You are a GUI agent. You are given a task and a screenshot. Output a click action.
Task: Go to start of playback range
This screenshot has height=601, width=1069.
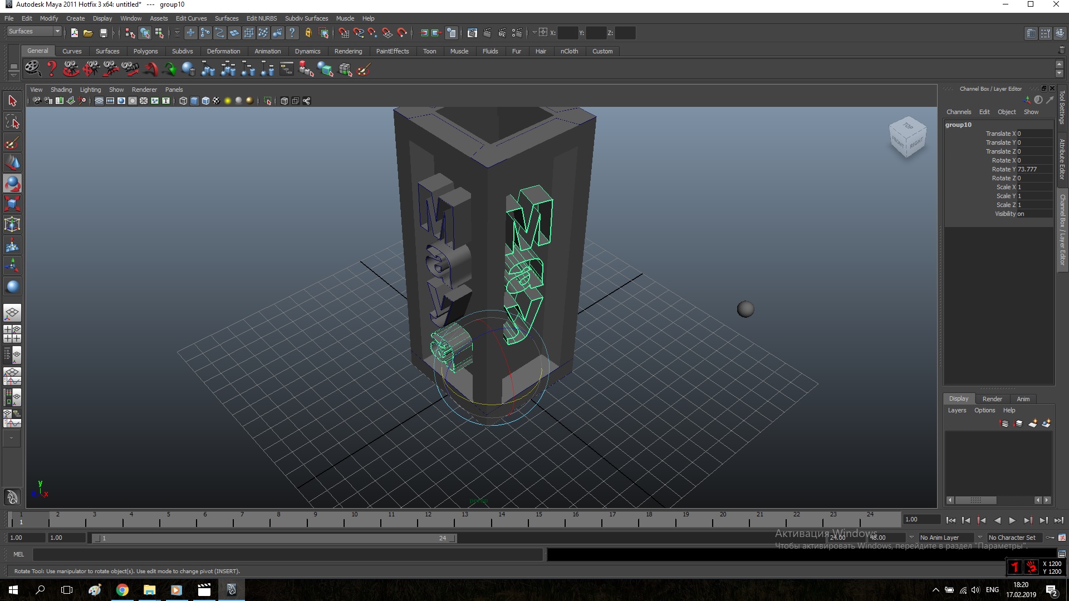point(950,520)
